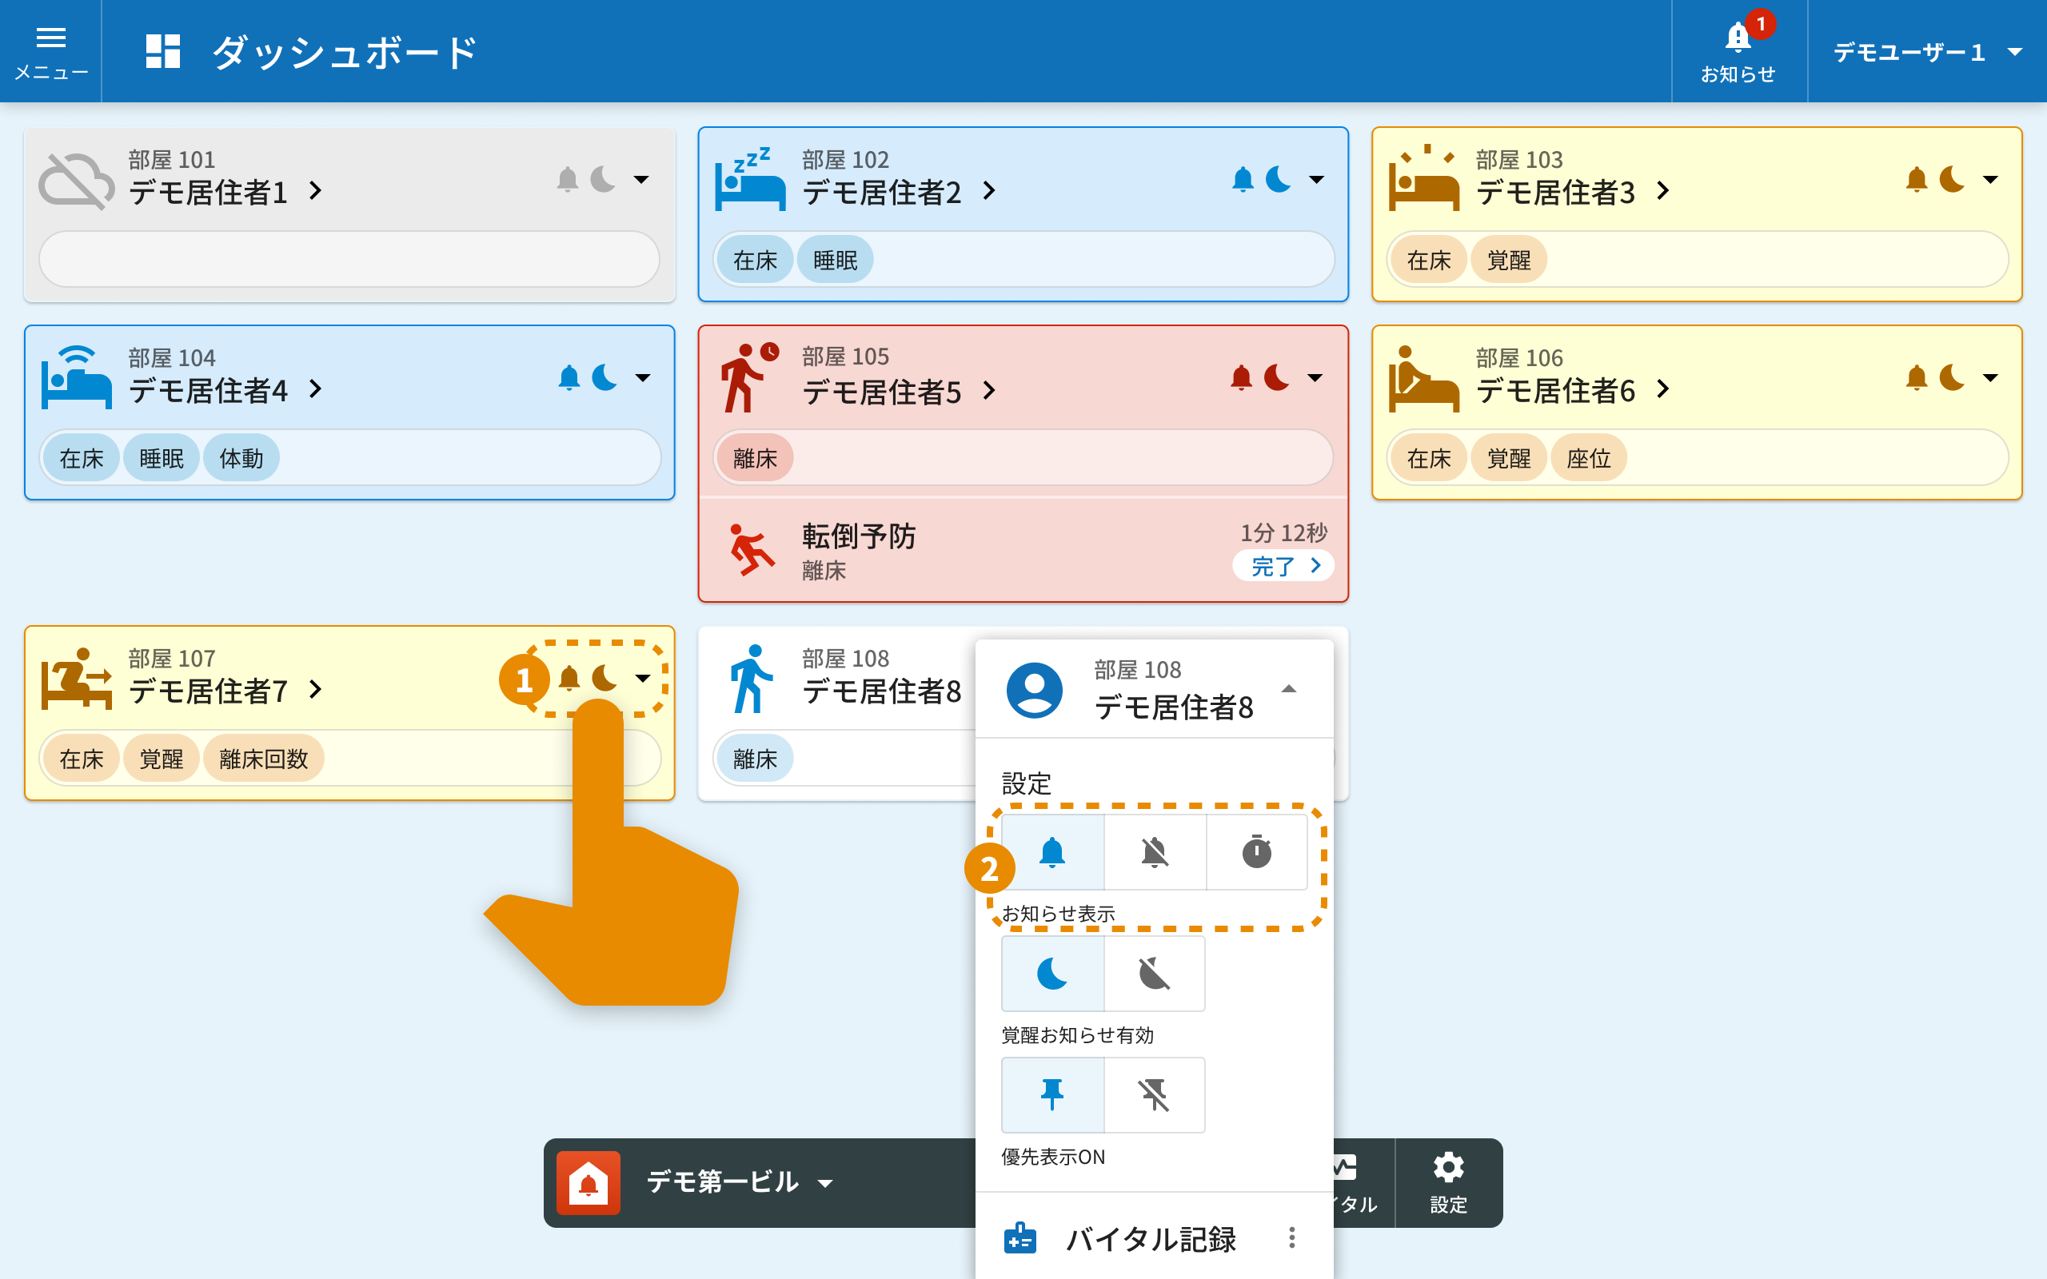Collapse room 108 popup with the up arrow
The width and height of the screenshot is (2047, 1279).
point(1288,689)
